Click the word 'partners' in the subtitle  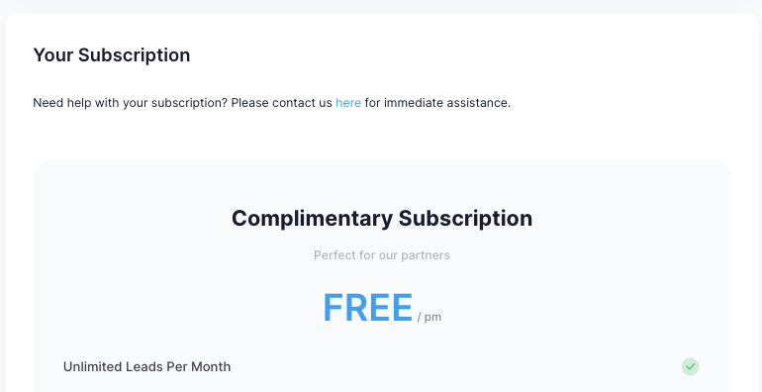click(429, 255)
